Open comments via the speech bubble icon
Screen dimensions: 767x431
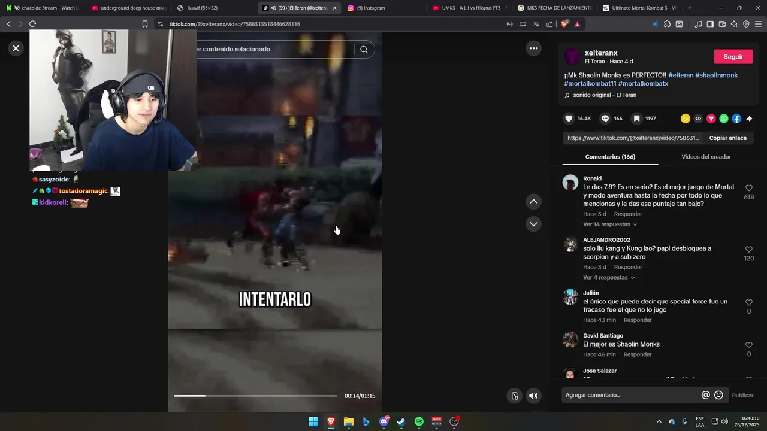[605, 119]
